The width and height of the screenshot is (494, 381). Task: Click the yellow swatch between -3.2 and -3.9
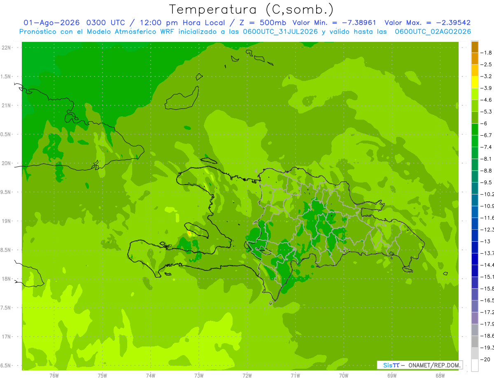point(475,82)
